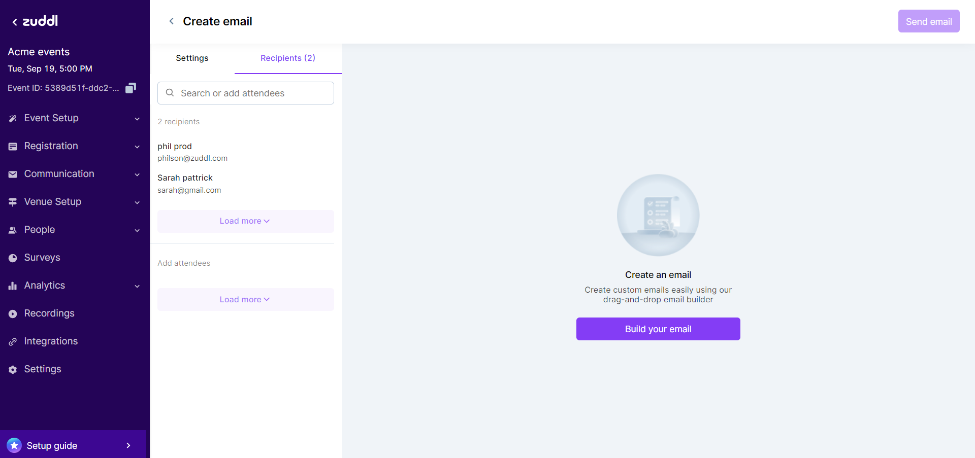This screenshot has height=458, width=975.
Task: Open the Communication envelope icon
Action: (13, 174)
